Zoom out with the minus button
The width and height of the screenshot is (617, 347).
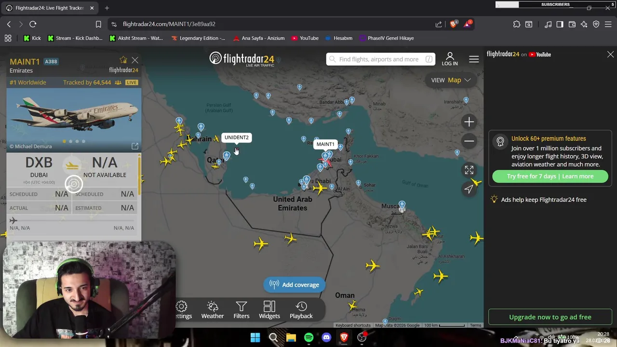point(469,141)
